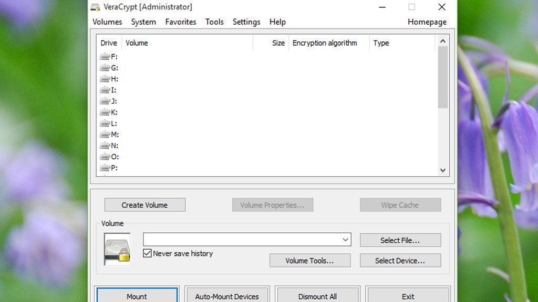Minimize the VeraCrypt window
538x302 pixels.
382,7
